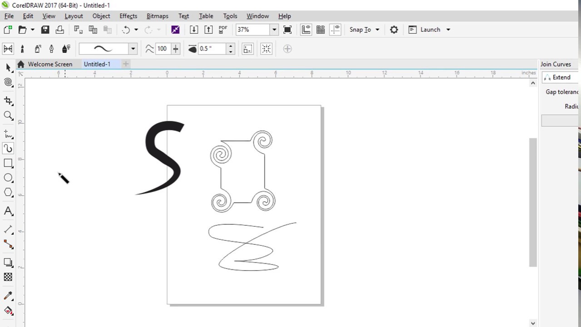581x327 pixels.
Task: Open the Launch dropdown
Action: (x=429, y=30)
